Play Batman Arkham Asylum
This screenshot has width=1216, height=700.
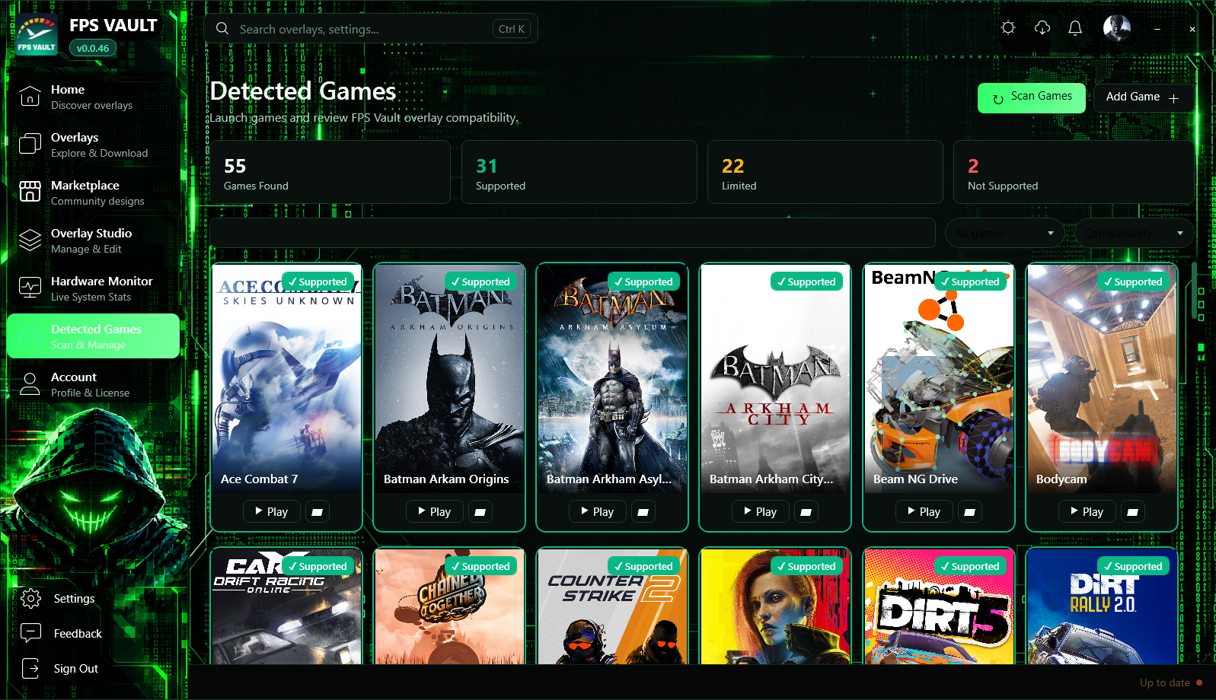click(598, 512)
